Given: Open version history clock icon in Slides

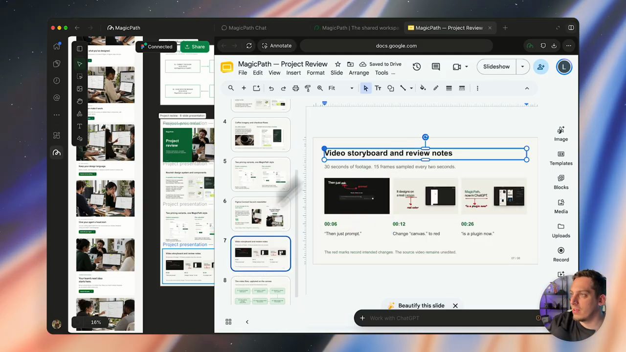Looking at the screenshot, I should [417, 67].
